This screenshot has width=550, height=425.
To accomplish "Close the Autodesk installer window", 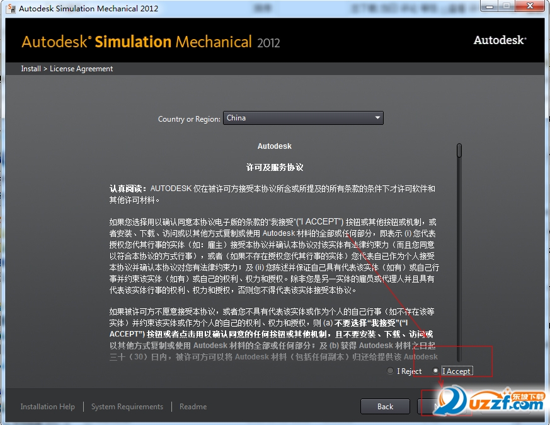I will (x=530, y=6).
